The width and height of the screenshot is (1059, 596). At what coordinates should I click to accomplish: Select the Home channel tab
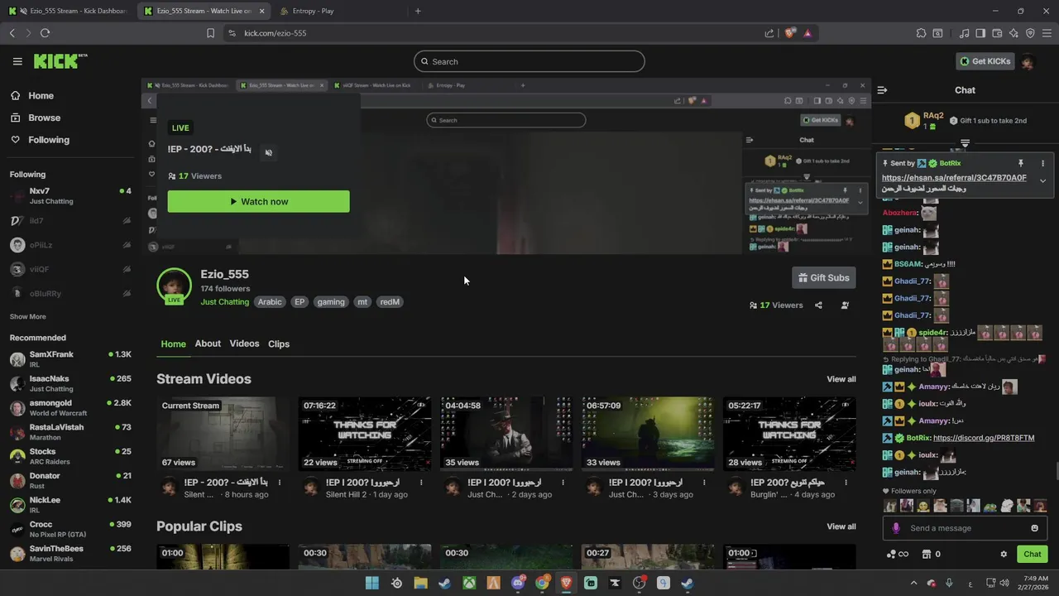pyautogui.click(x=174, y=344)
